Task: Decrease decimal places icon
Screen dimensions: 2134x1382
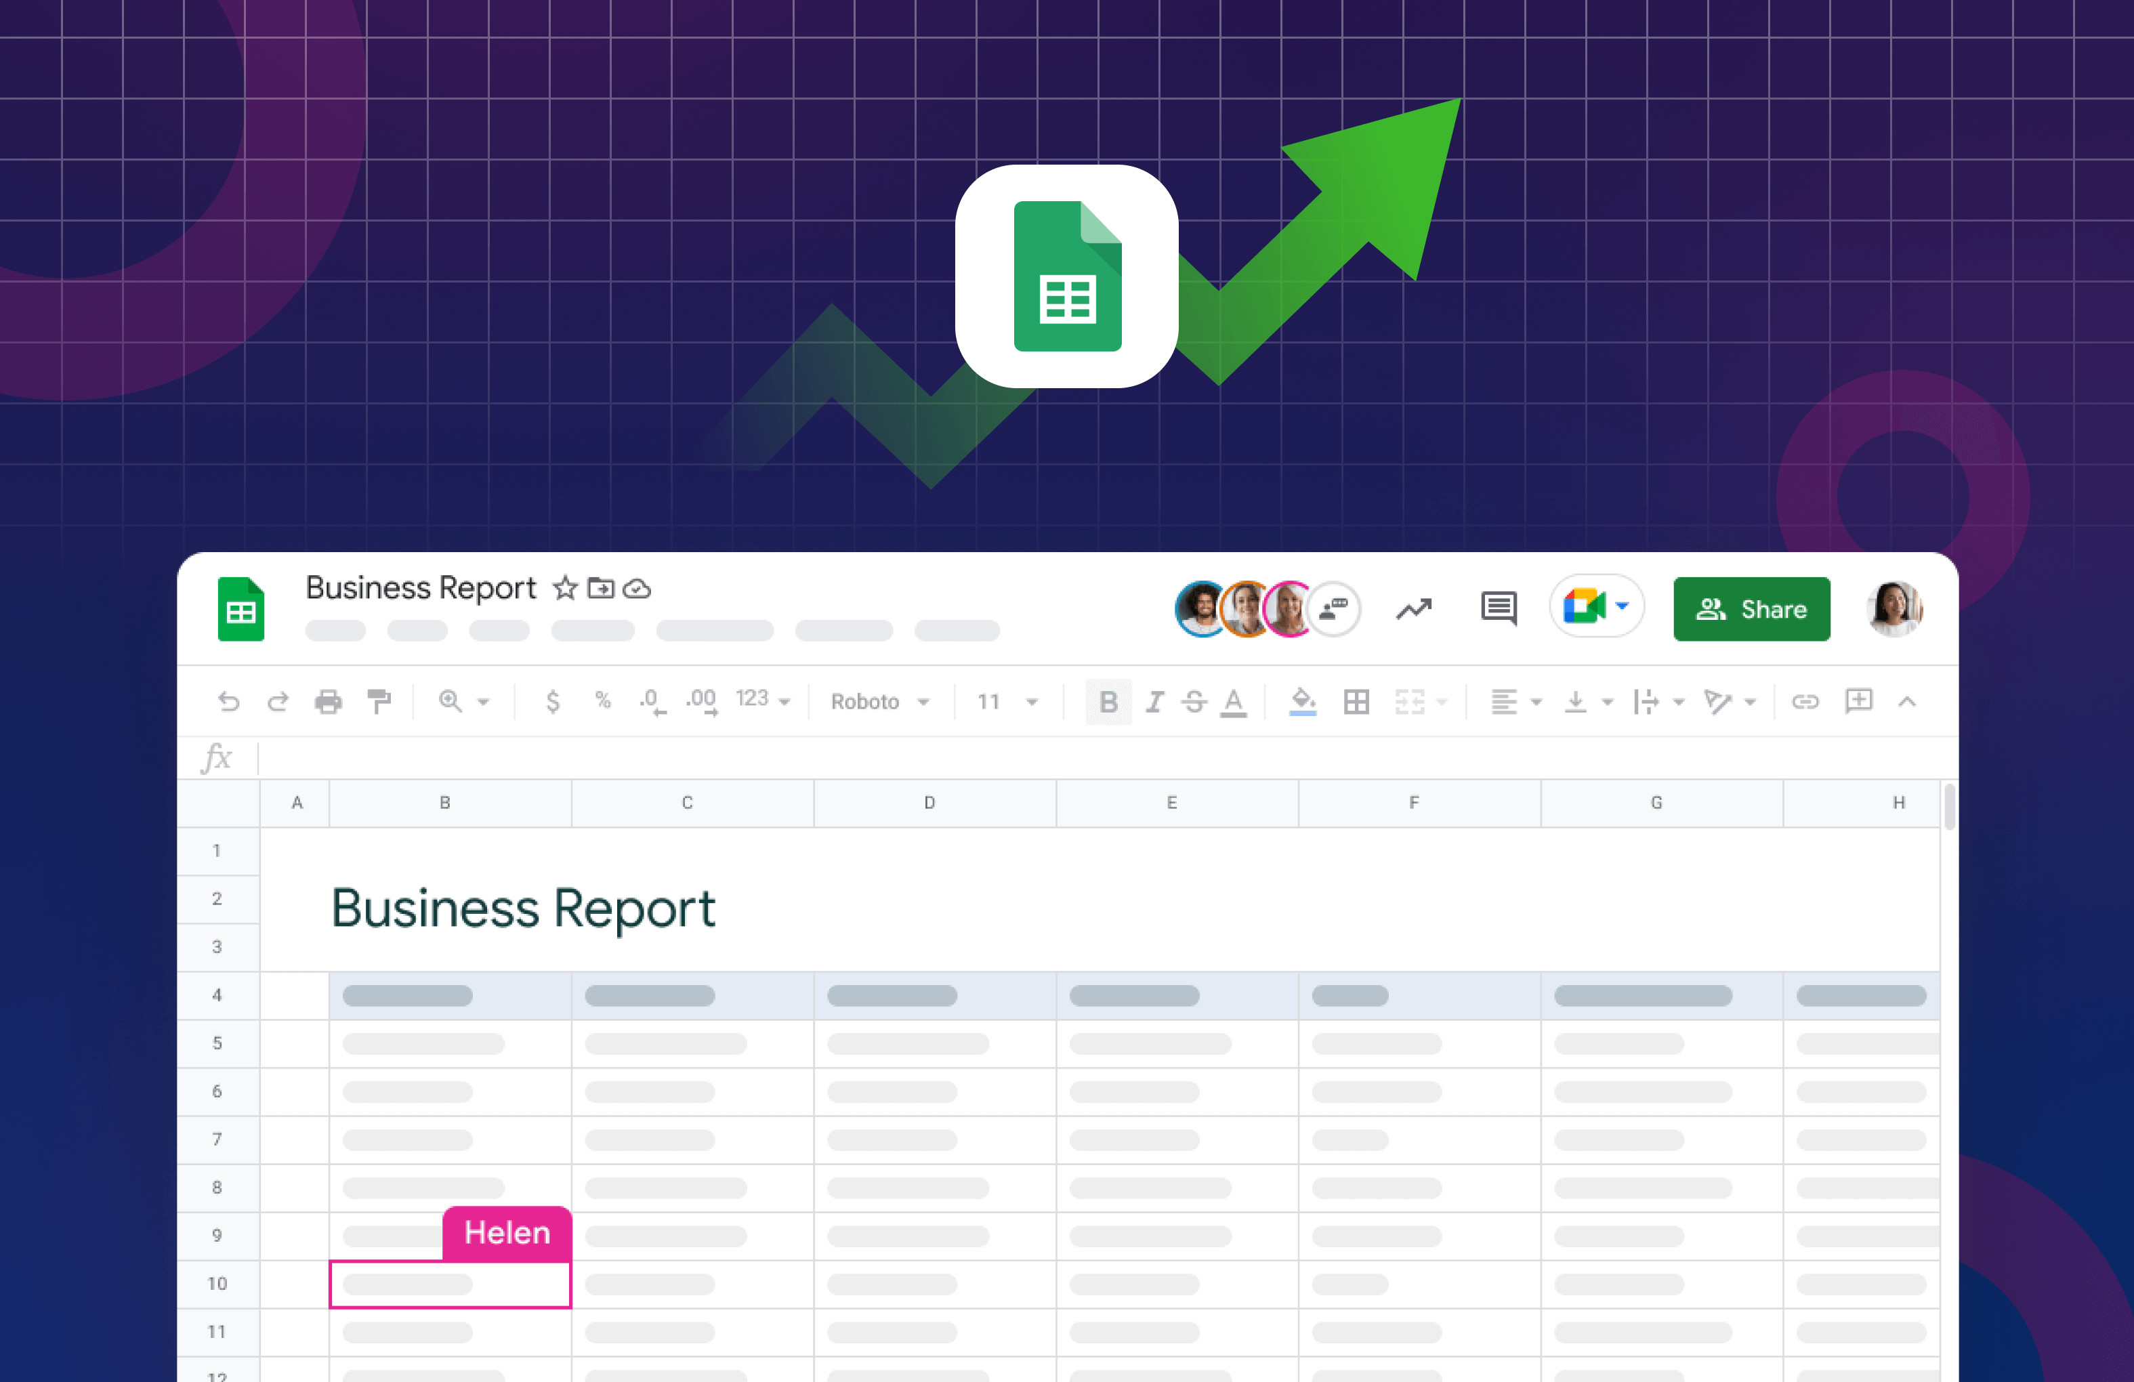Action: 652,701
